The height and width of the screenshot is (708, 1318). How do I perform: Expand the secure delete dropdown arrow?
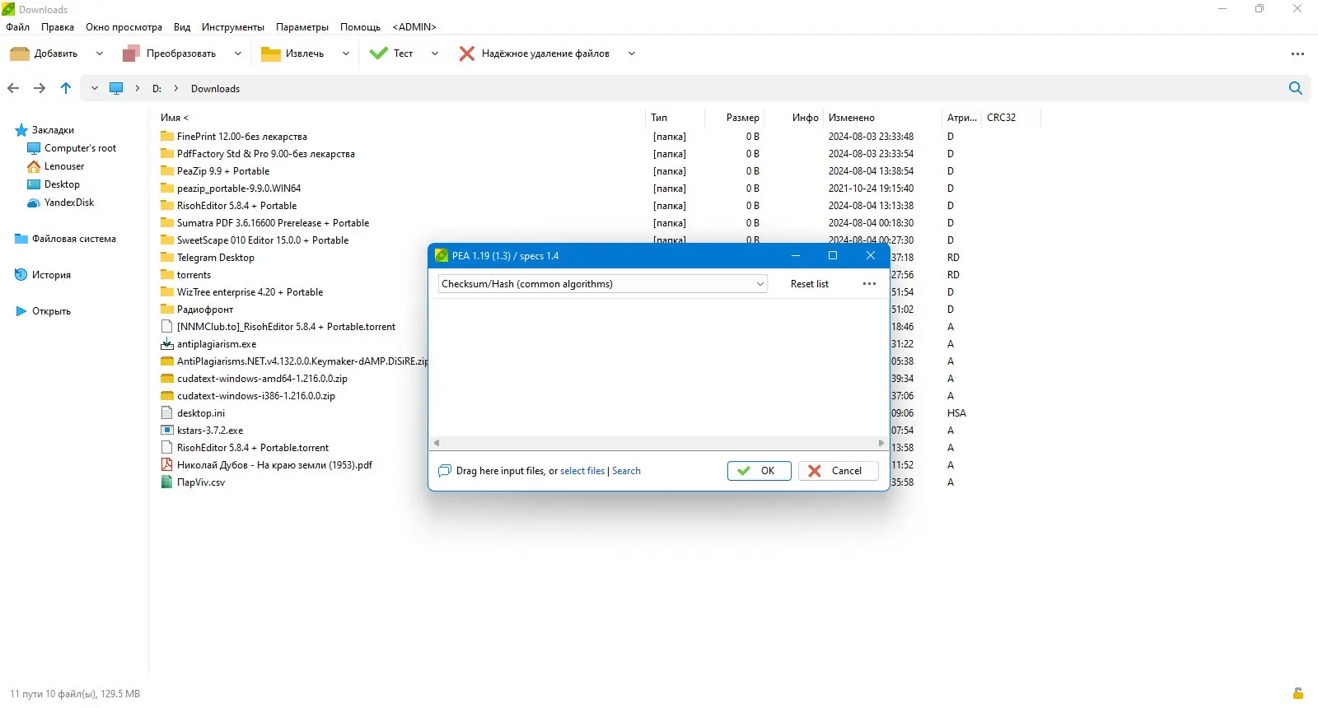click(632, 54)
